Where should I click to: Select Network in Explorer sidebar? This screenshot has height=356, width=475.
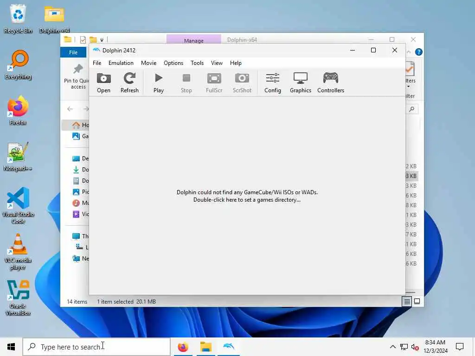(x=80, y=259)
